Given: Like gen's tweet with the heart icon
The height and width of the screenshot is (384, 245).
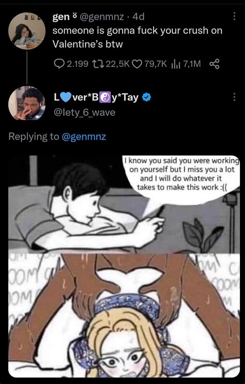Looking at the screenshot, I should 137,64.
